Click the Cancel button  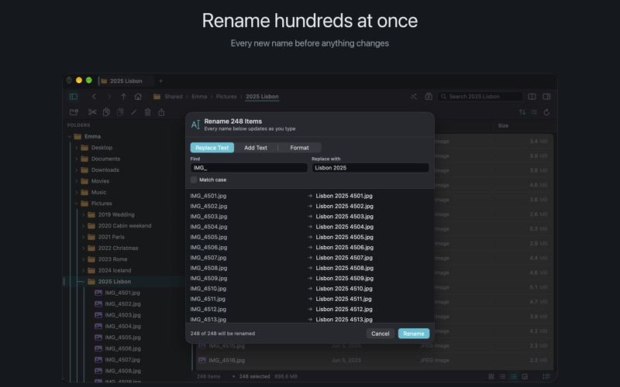pos(380,334)
